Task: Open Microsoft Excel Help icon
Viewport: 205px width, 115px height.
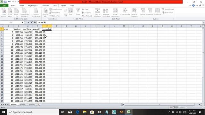Action: [x=193, y=5]
